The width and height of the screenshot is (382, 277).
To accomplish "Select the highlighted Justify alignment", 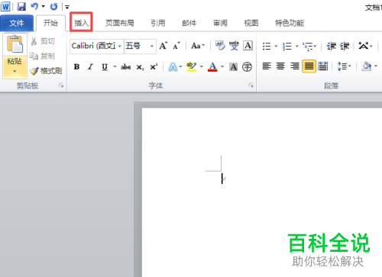I will click(x=309, y=66).
